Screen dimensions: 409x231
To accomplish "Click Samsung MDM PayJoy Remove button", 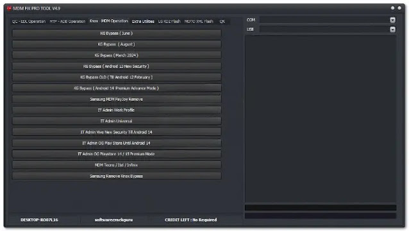I will 117,99.
